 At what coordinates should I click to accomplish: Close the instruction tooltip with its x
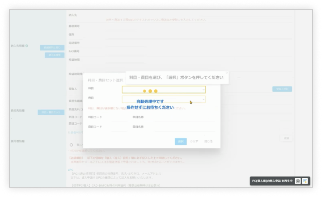click(x=227, y=72)
